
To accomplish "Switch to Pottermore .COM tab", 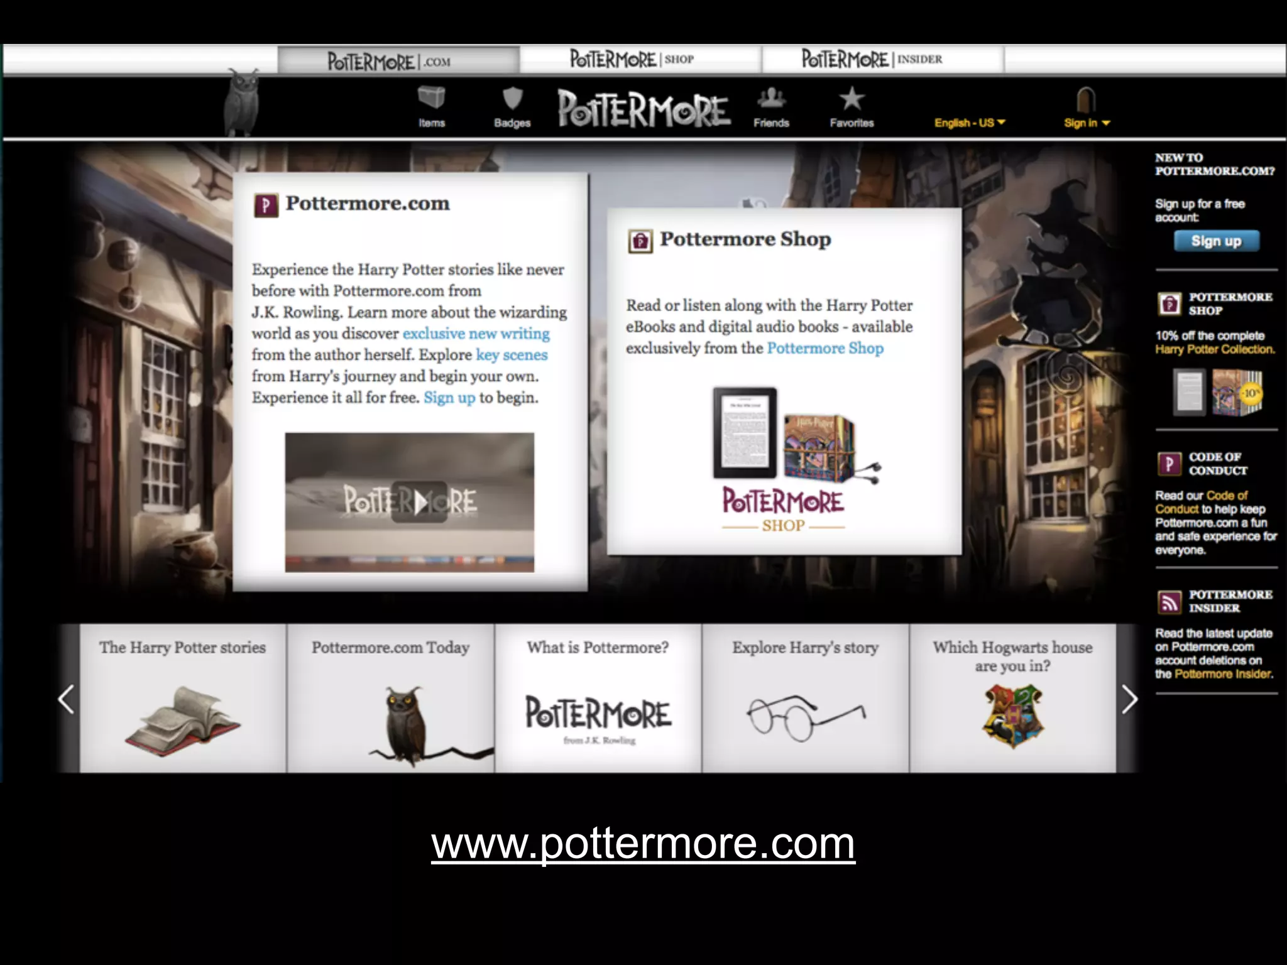I will (x=398, y=61).
